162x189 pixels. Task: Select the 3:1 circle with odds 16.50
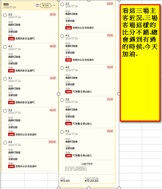[5, 79]
